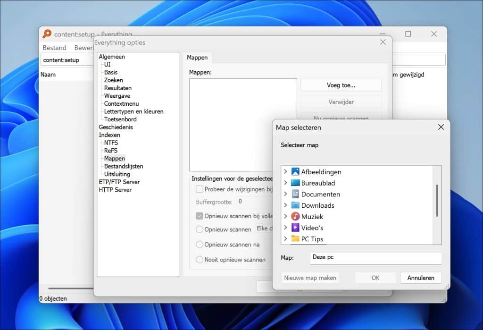483x330 pixels.
Task: Click the PC Tips folder icon
Action: click(295, 239)
